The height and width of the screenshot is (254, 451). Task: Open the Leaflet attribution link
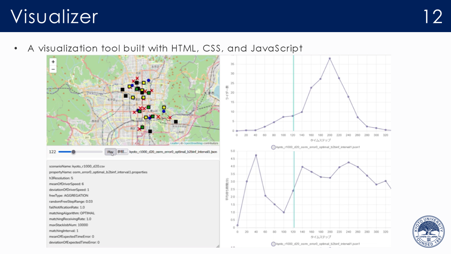pyautogui.click(x=174, y=144)
